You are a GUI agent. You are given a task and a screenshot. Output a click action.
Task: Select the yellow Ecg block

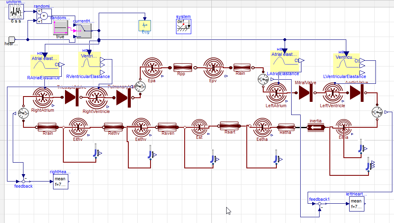(145, 25)
